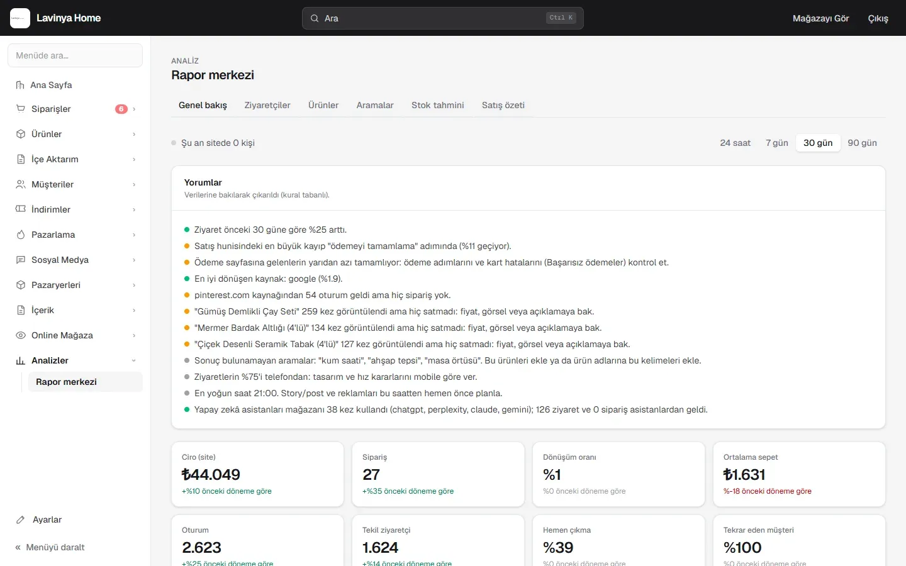Select the 7 gün time range

(777, 143)
